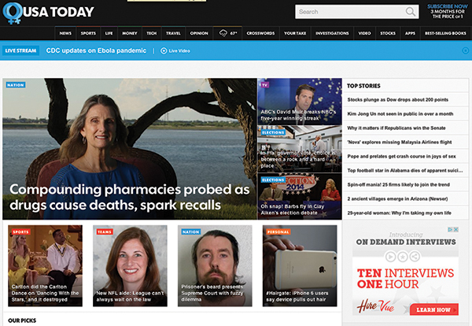Open the Kim Jong Un not seen story
The width and height of the screenshot is (472, 326).
click(x=400, y=114)
